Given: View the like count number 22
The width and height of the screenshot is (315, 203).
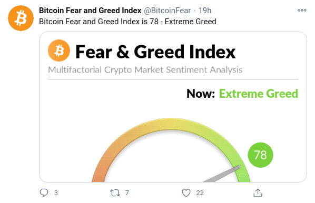Looking at the screenshot, I should click(200, 193).
